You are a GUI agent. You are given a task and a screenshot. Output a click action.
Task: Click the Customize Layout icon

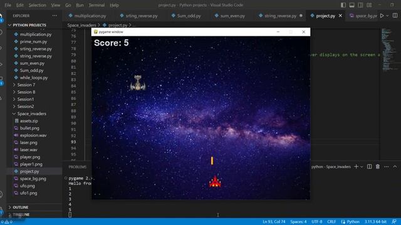click(x=369, y=5)
